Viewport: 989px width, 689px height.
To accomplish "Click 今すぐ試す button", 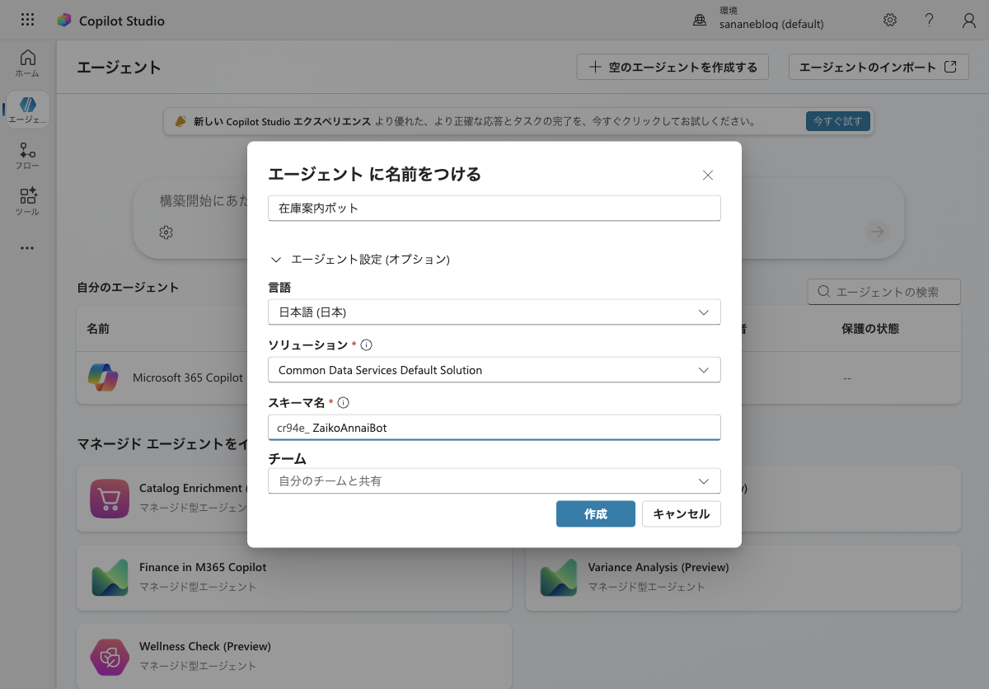I will (x=837, y=121).
